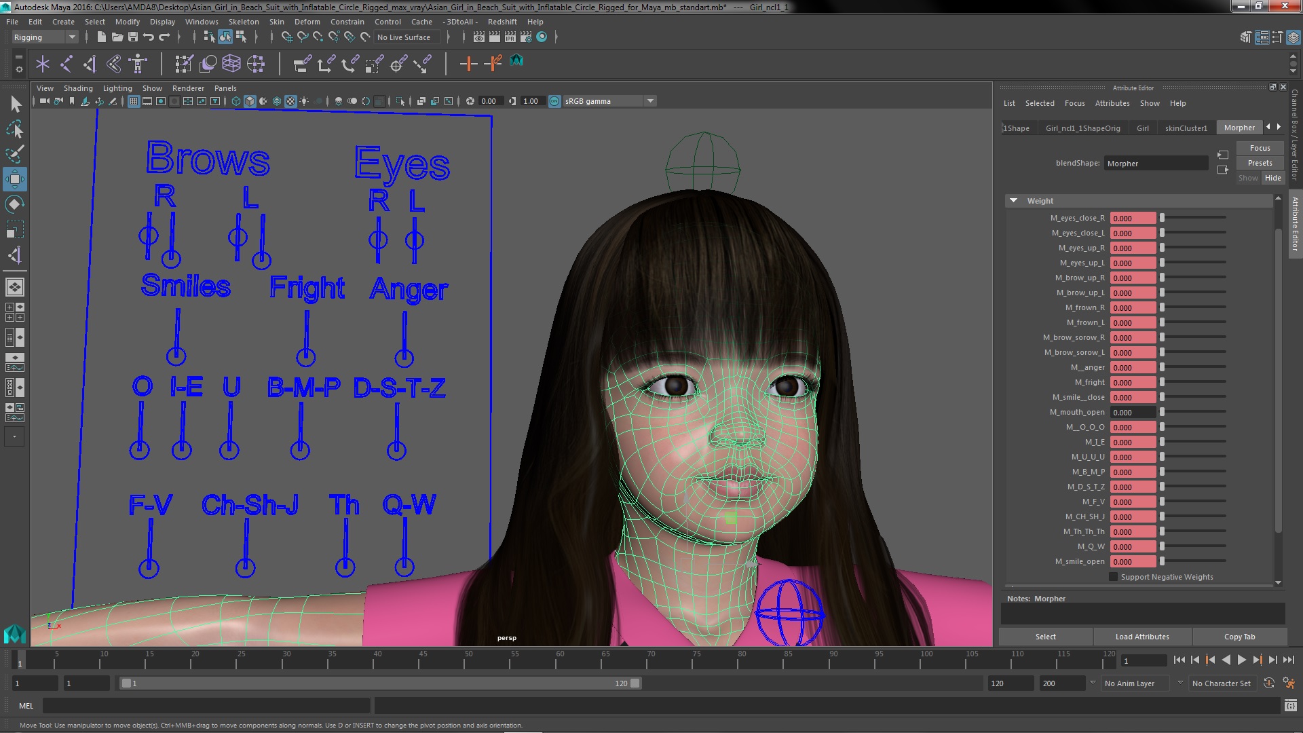Screen dimensions: 1303x733
Task: Click the Parent constraint shelf icon
Action: coord(302,64)
